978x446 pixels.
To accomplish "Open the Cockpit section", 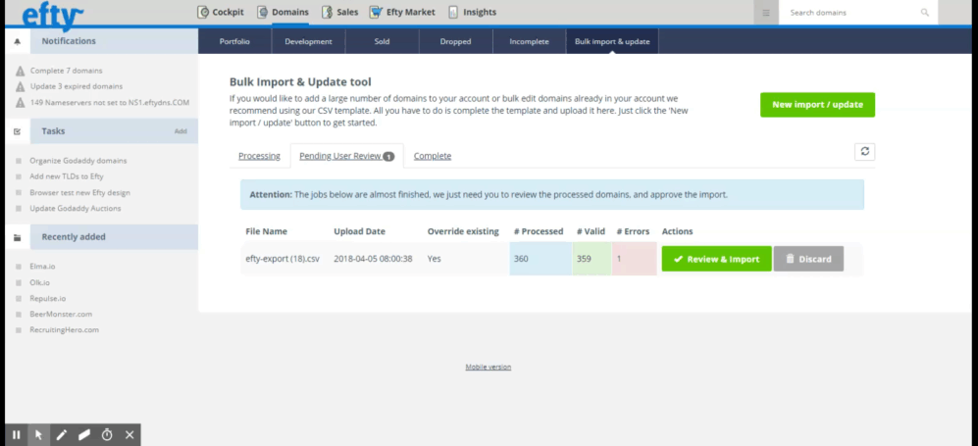I will pyautogui.click(x=220, y=12).
